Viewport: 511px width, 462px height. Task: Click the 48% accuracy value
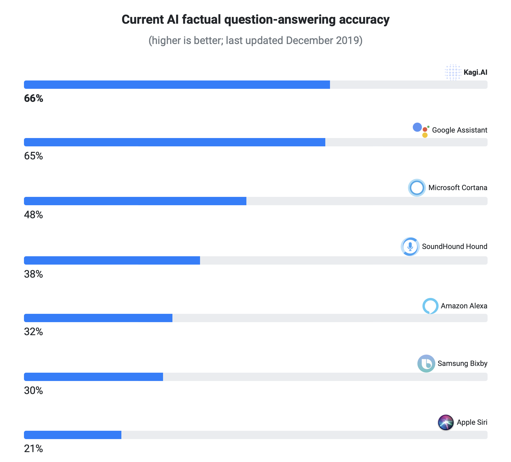pyautogui.click(x=33, y=215)
